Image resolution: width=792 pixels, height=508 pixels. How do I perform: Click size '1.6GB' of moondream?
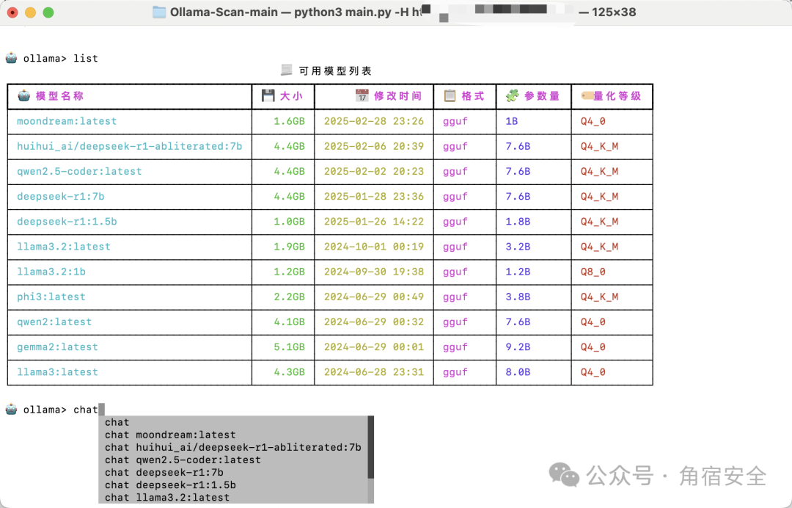[290, 121]
